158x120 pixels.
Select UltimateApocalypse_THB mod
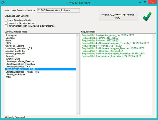[x=18, y=66]
